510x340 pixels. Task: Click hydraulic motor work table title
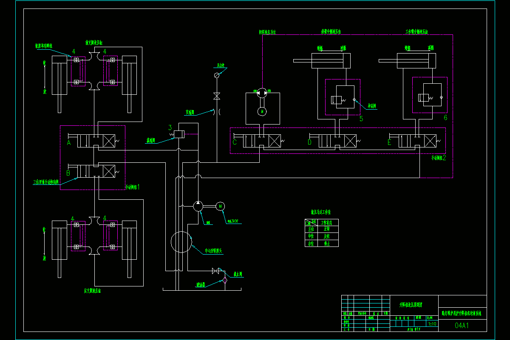pos(321,212)
